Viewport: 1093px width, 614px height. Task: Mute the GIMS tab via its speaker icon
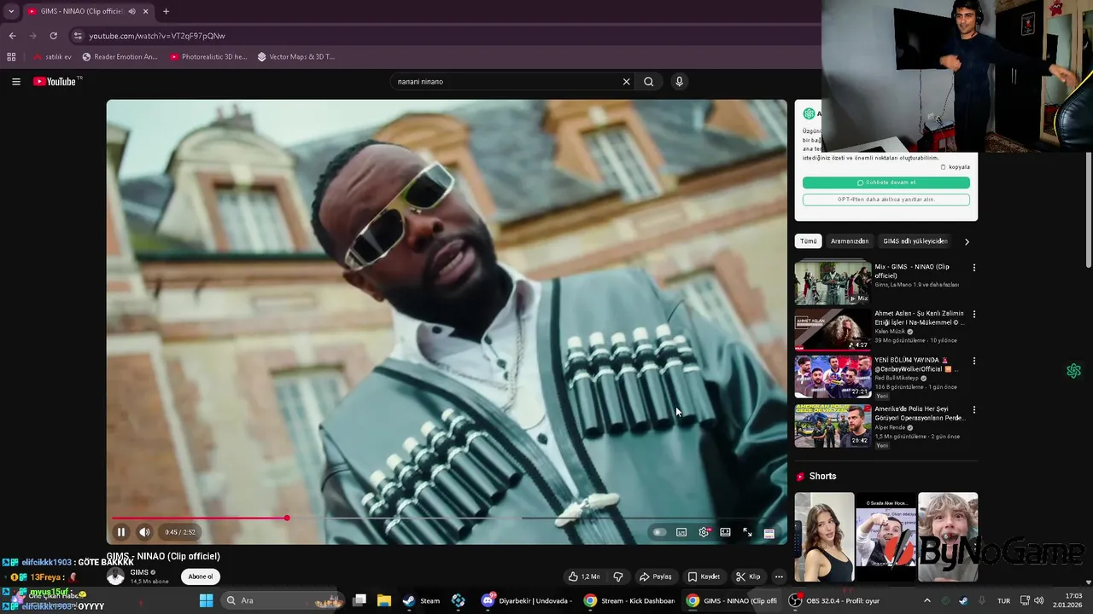pos(132,11)
